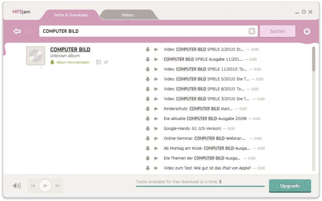The width and height of the screenshot is (322, 201).
Task: Clear the search field with the X icon
Action: coord(252,31)
